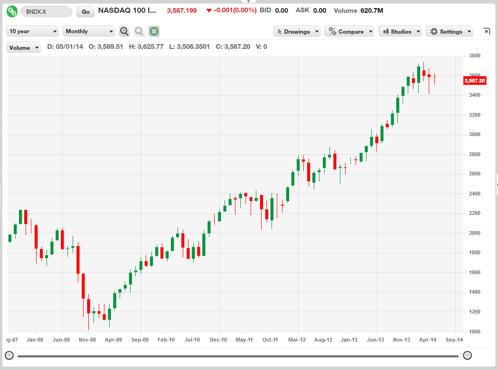Click the red 3,587.20 price label
Viewport: 498px width, 370px height.
pyautogui.click(x=475, y=81)
